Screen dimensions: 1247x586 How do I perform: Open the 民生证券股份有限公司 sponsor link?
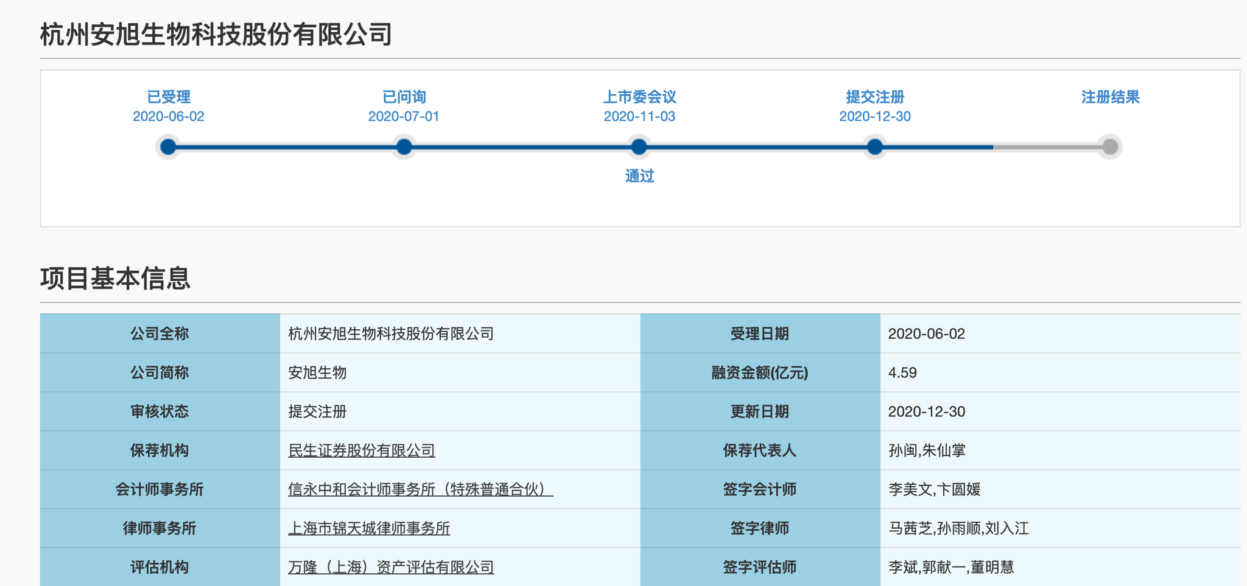coord(361,450)
